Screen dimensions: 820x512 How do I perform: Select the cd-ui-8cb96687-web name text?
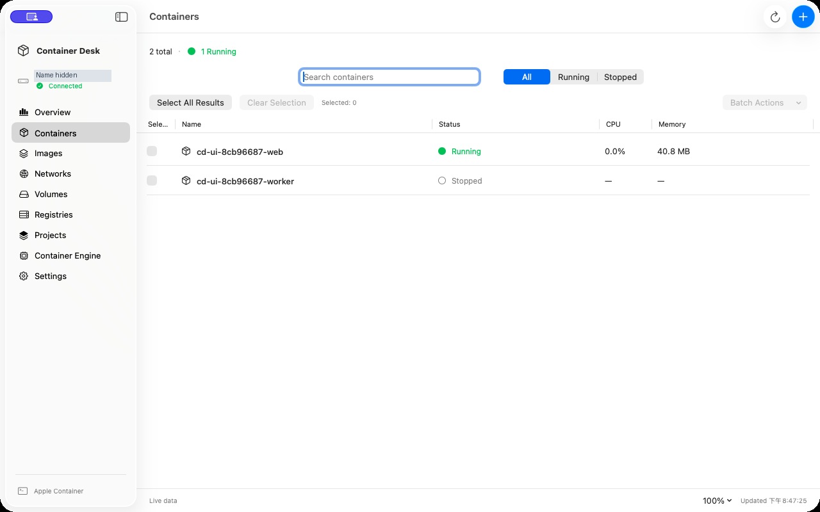point(240,152)
